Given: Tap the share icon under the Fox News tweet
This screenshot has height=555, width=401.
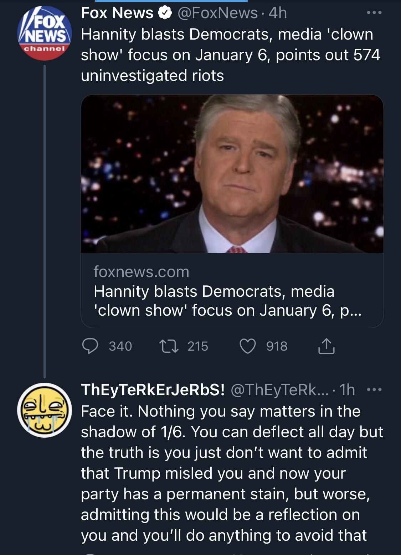Looking at the screenshot, I should pos(326,346).
